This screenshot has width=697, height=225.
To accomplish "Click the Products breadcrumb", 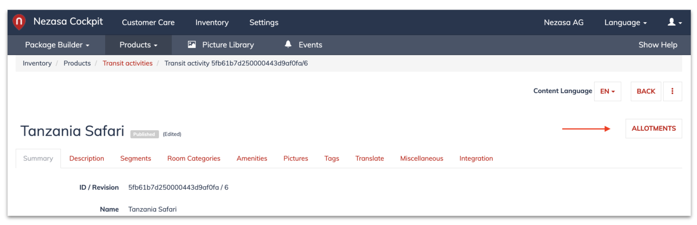I will tap(77, 63).
